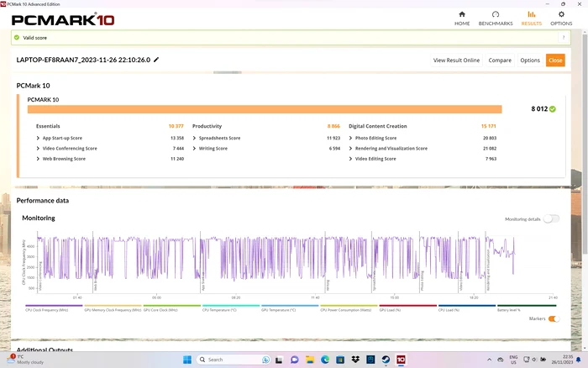Toggle CPU Power Consumption legend

pyautogui.click(x=349, y=308)
